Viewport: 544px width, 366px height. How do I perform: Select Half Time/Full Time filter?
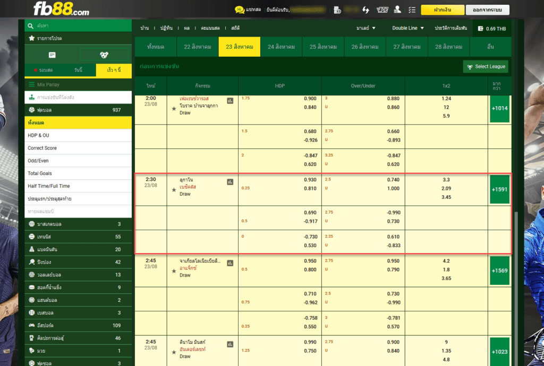coord(78,186)
